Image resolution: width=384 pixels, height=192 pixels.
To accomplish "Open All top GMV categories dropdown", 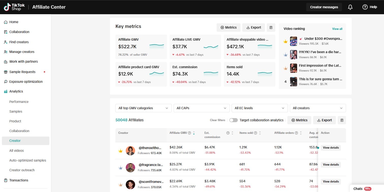I will click(143, 108).
